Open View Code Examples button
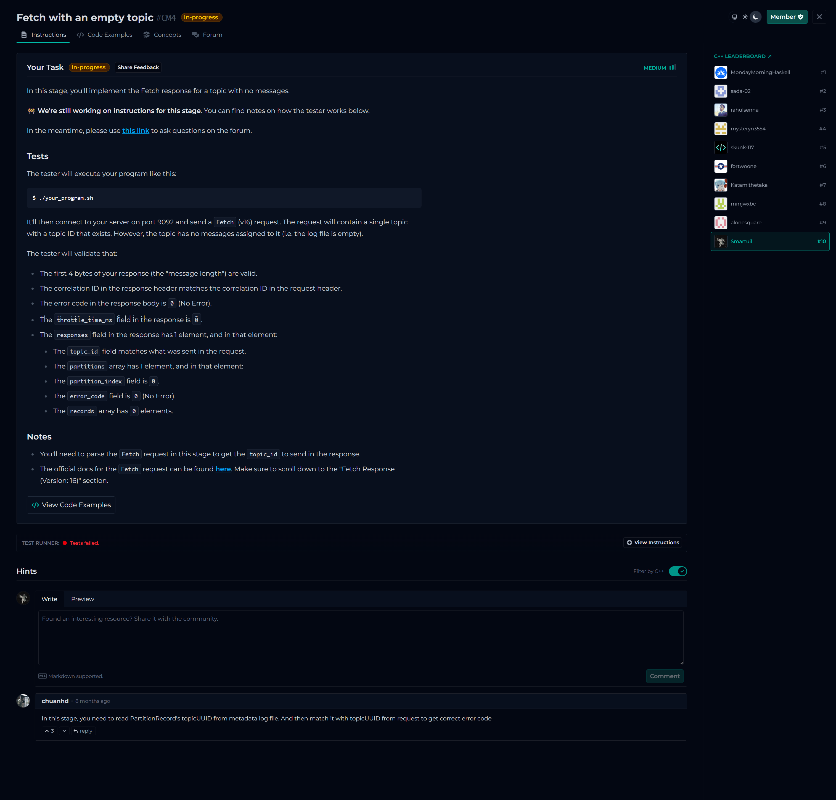836x800 pixels. click(x=71, y=505)
